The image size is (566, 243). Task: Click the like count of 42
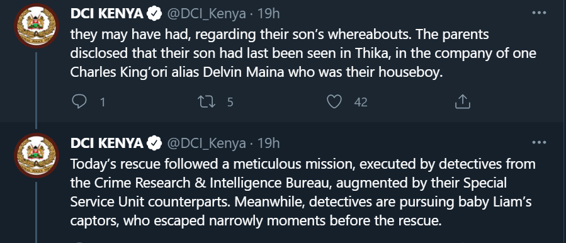(361, 103)
